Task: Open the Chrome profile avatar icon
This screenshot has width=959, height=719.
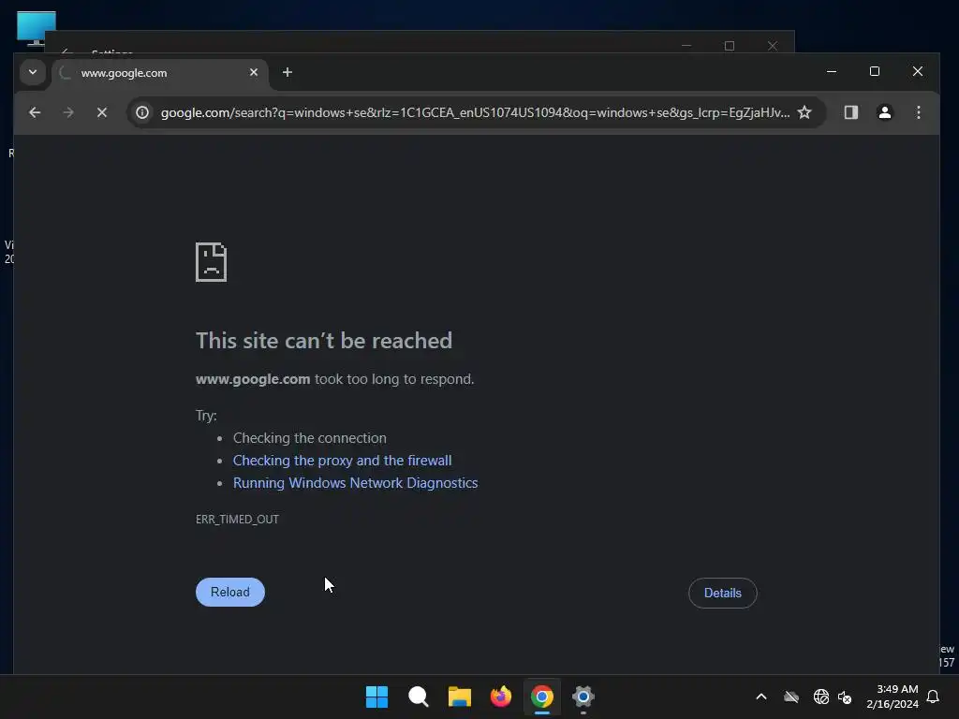Action: click(x=885, y=112)
